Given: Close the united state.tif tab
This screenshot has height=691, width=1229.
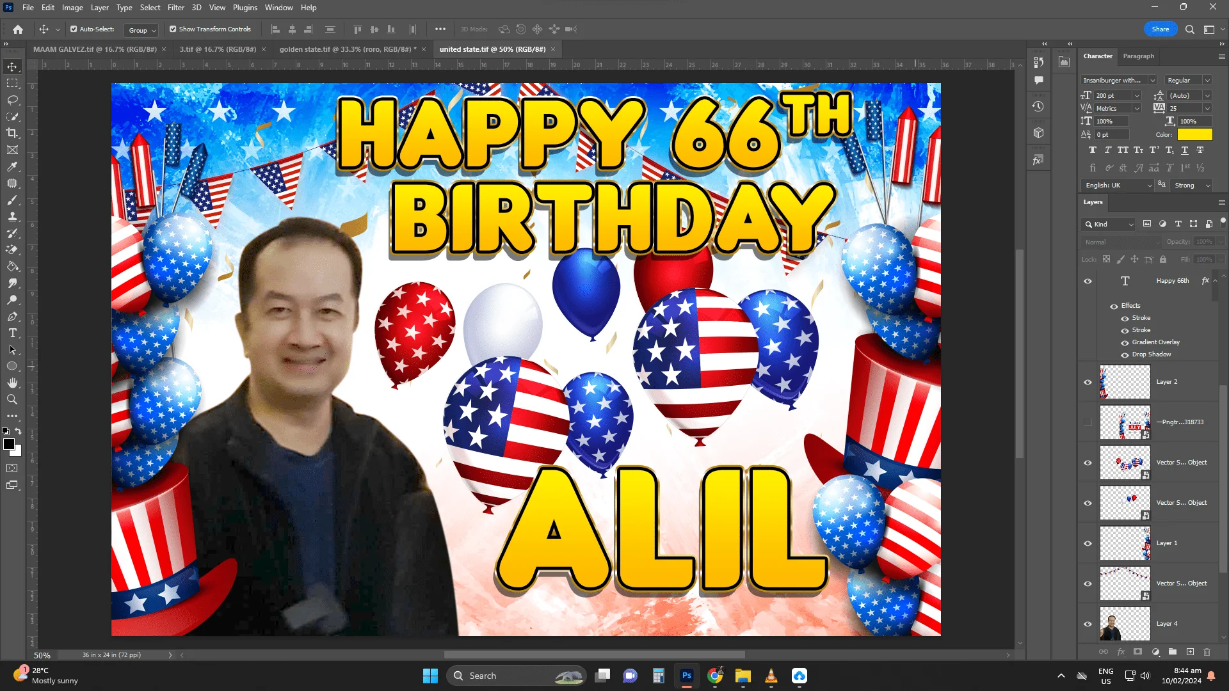Looking at the screenshot, I should click(x=553, y=49).
